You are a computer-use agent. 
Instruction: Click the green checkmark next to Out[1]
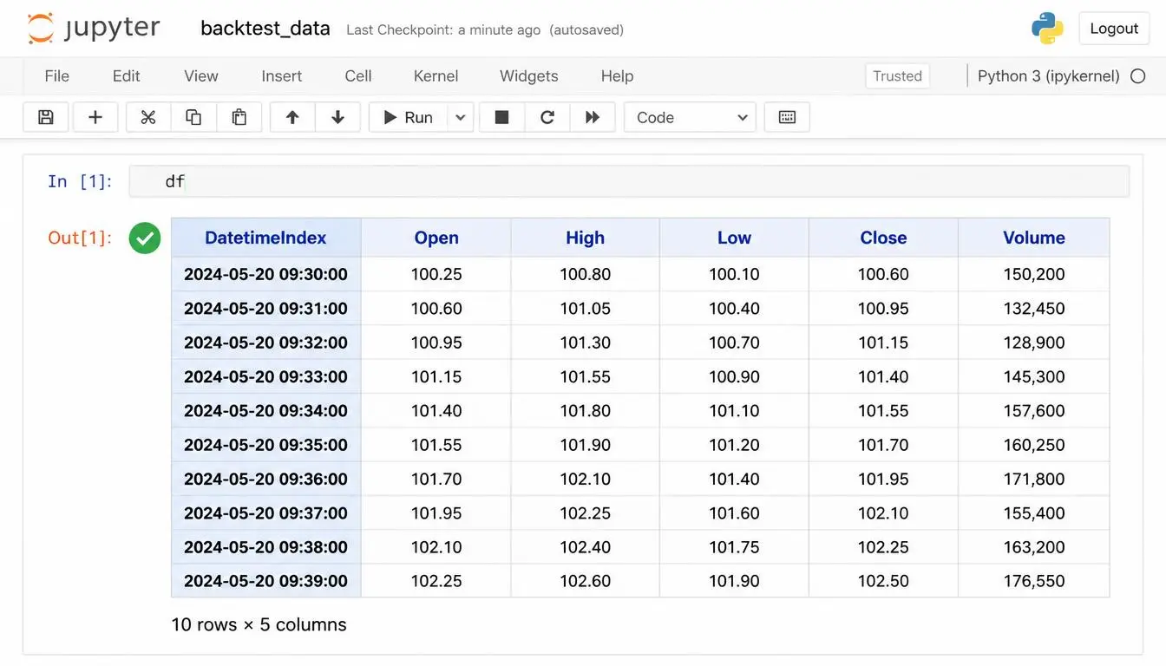click(145, 238)
